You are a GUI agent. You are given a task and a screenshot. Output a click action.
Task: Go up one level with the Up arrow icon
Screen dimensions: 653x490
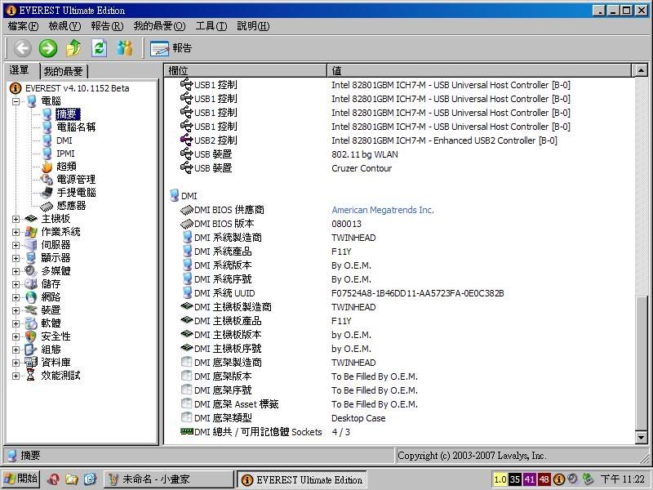click(x=73, y=48)
